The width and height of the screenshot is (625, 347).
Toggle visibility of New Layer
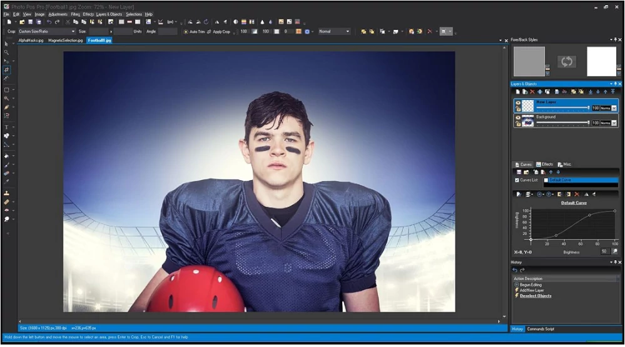tap(518, 103)
